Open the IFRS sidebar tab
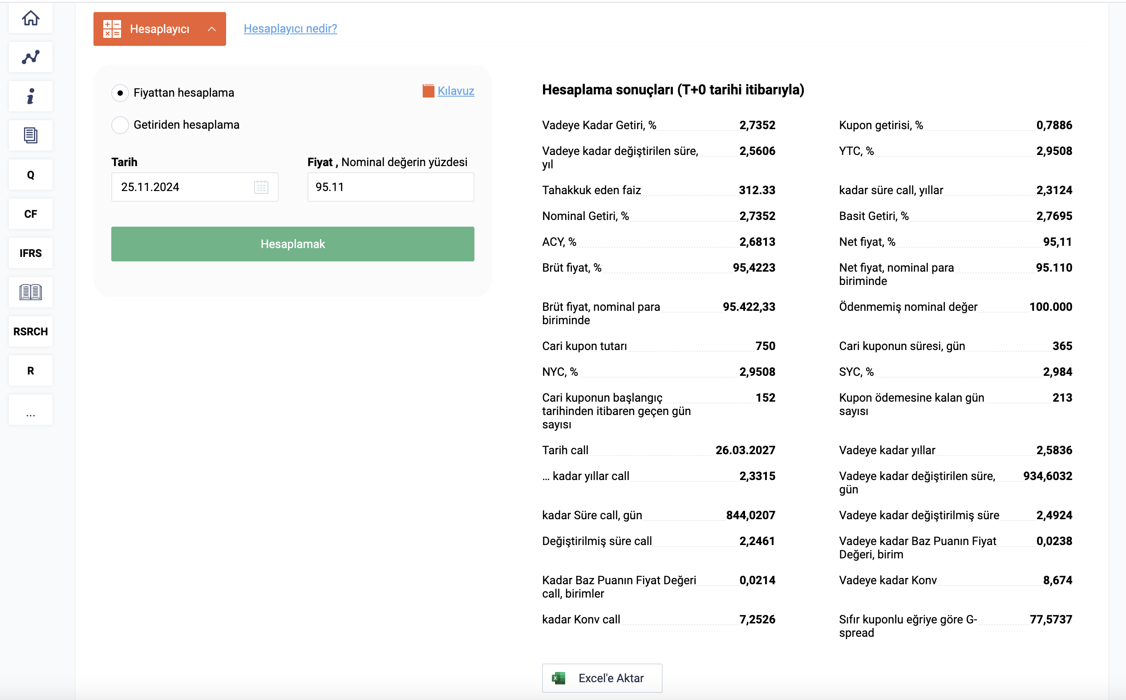1126x700 pixels. [31, 253]
